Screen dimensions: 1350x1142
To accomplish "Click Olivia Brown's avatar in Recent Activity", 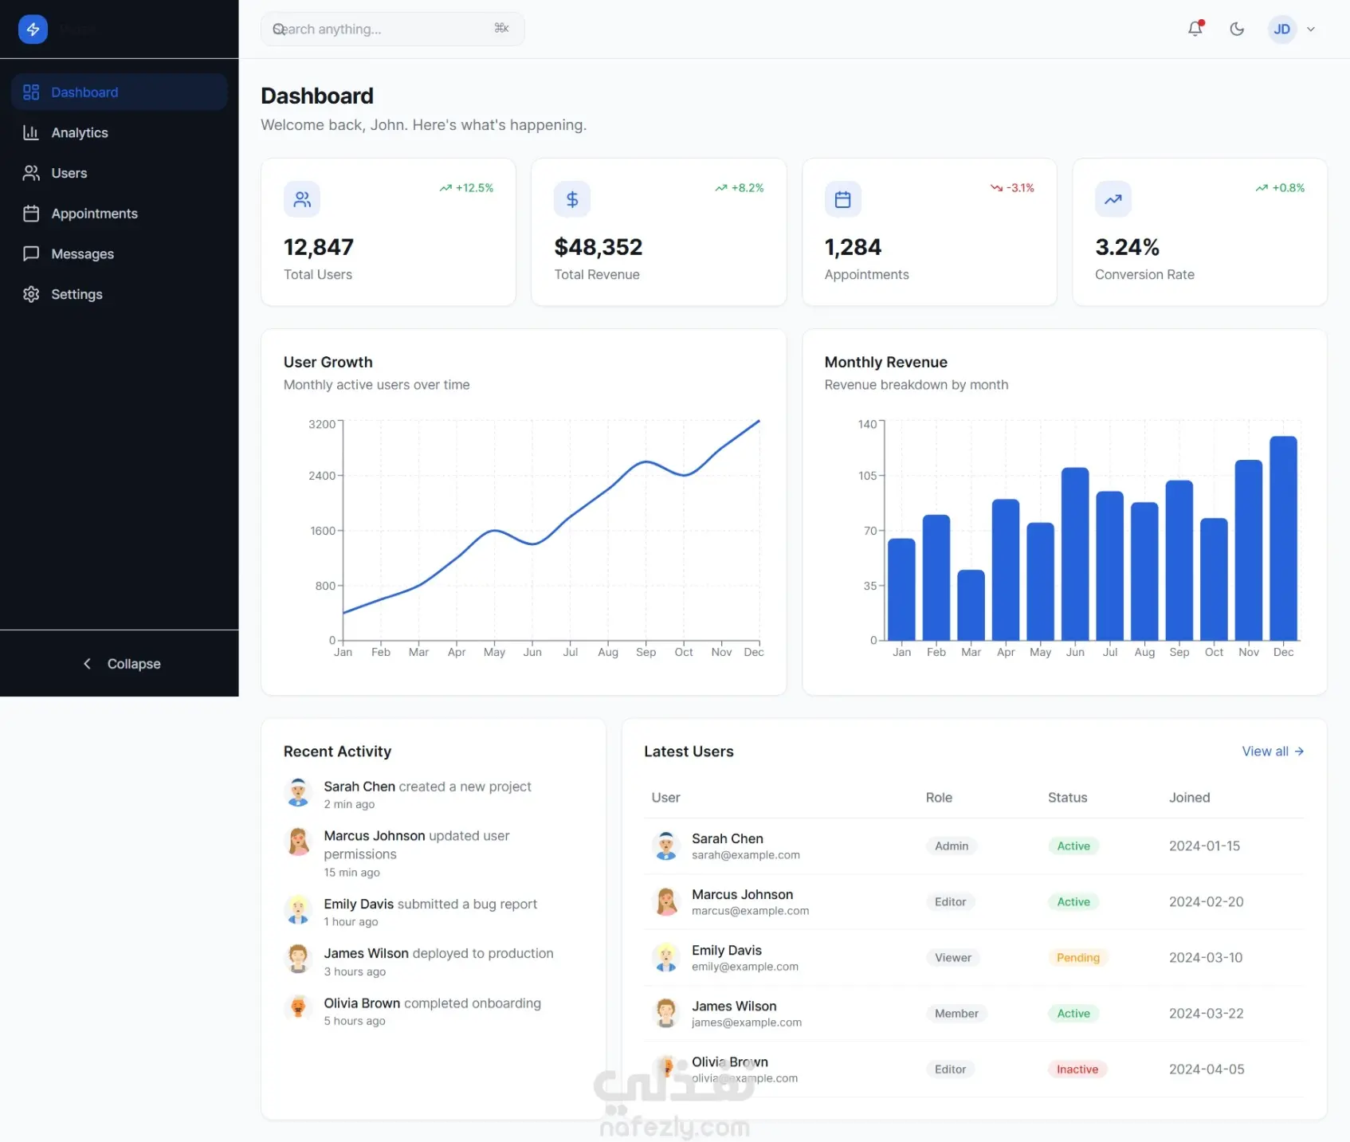I will (x=298, y=1009).
